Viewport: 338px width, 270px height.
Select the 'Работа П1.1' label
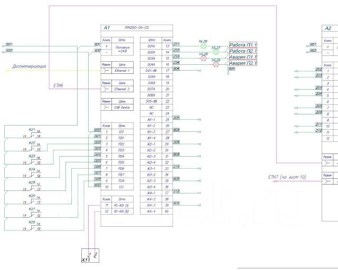point(243,45)
